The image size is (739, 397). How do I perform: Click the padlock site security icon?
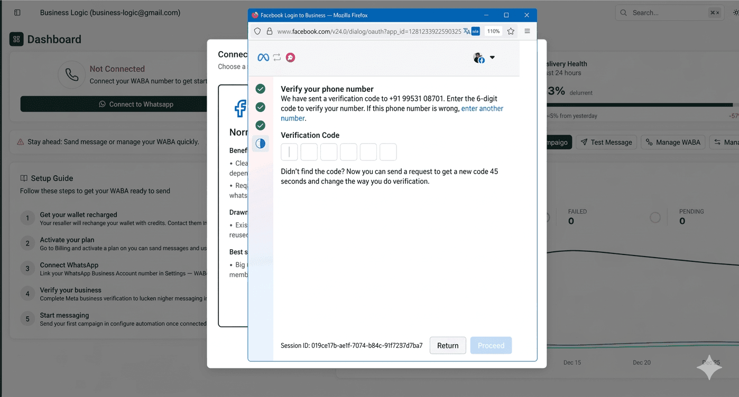270,31
